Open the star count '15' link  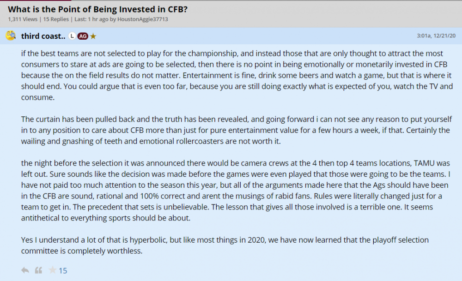point(63,271)
